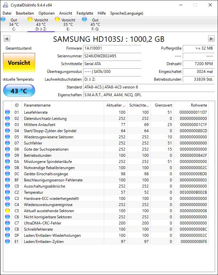This screenshot has width=218, height=275.
Task: Click the blue status orb for Temperatur row
Action: pyautogui.click(x=7, y=192)
